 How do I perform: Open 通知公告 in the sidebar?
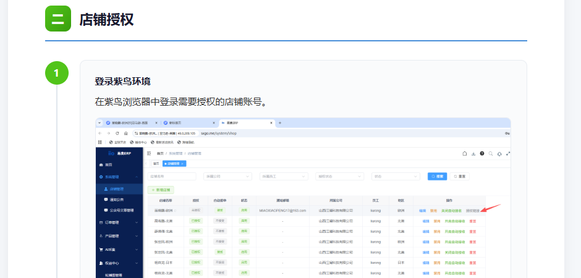[x=119, y=200]
